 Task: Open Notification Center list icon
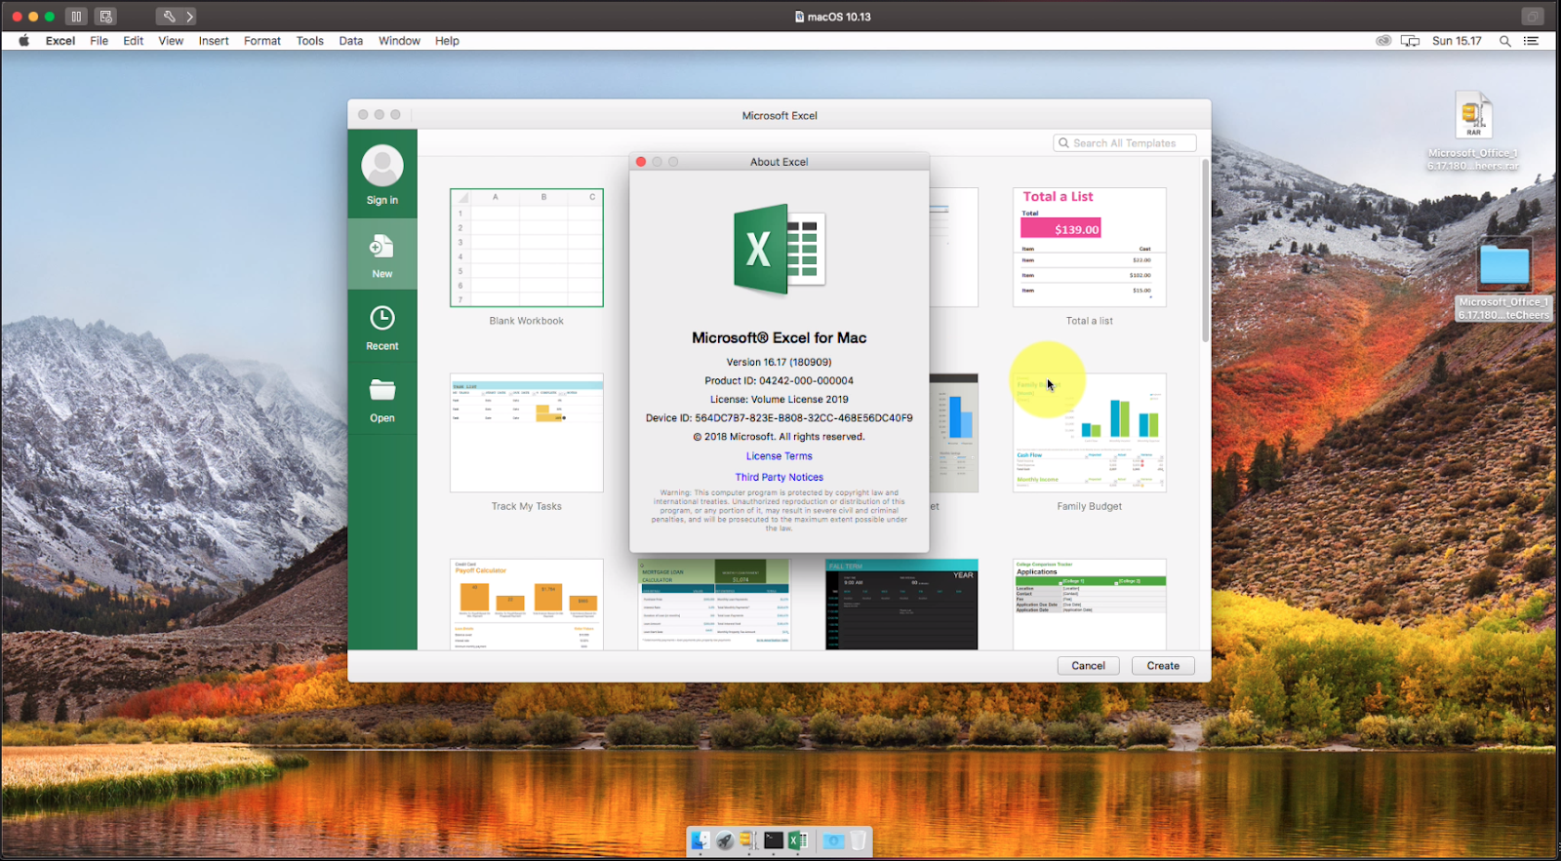point(1532,41)
